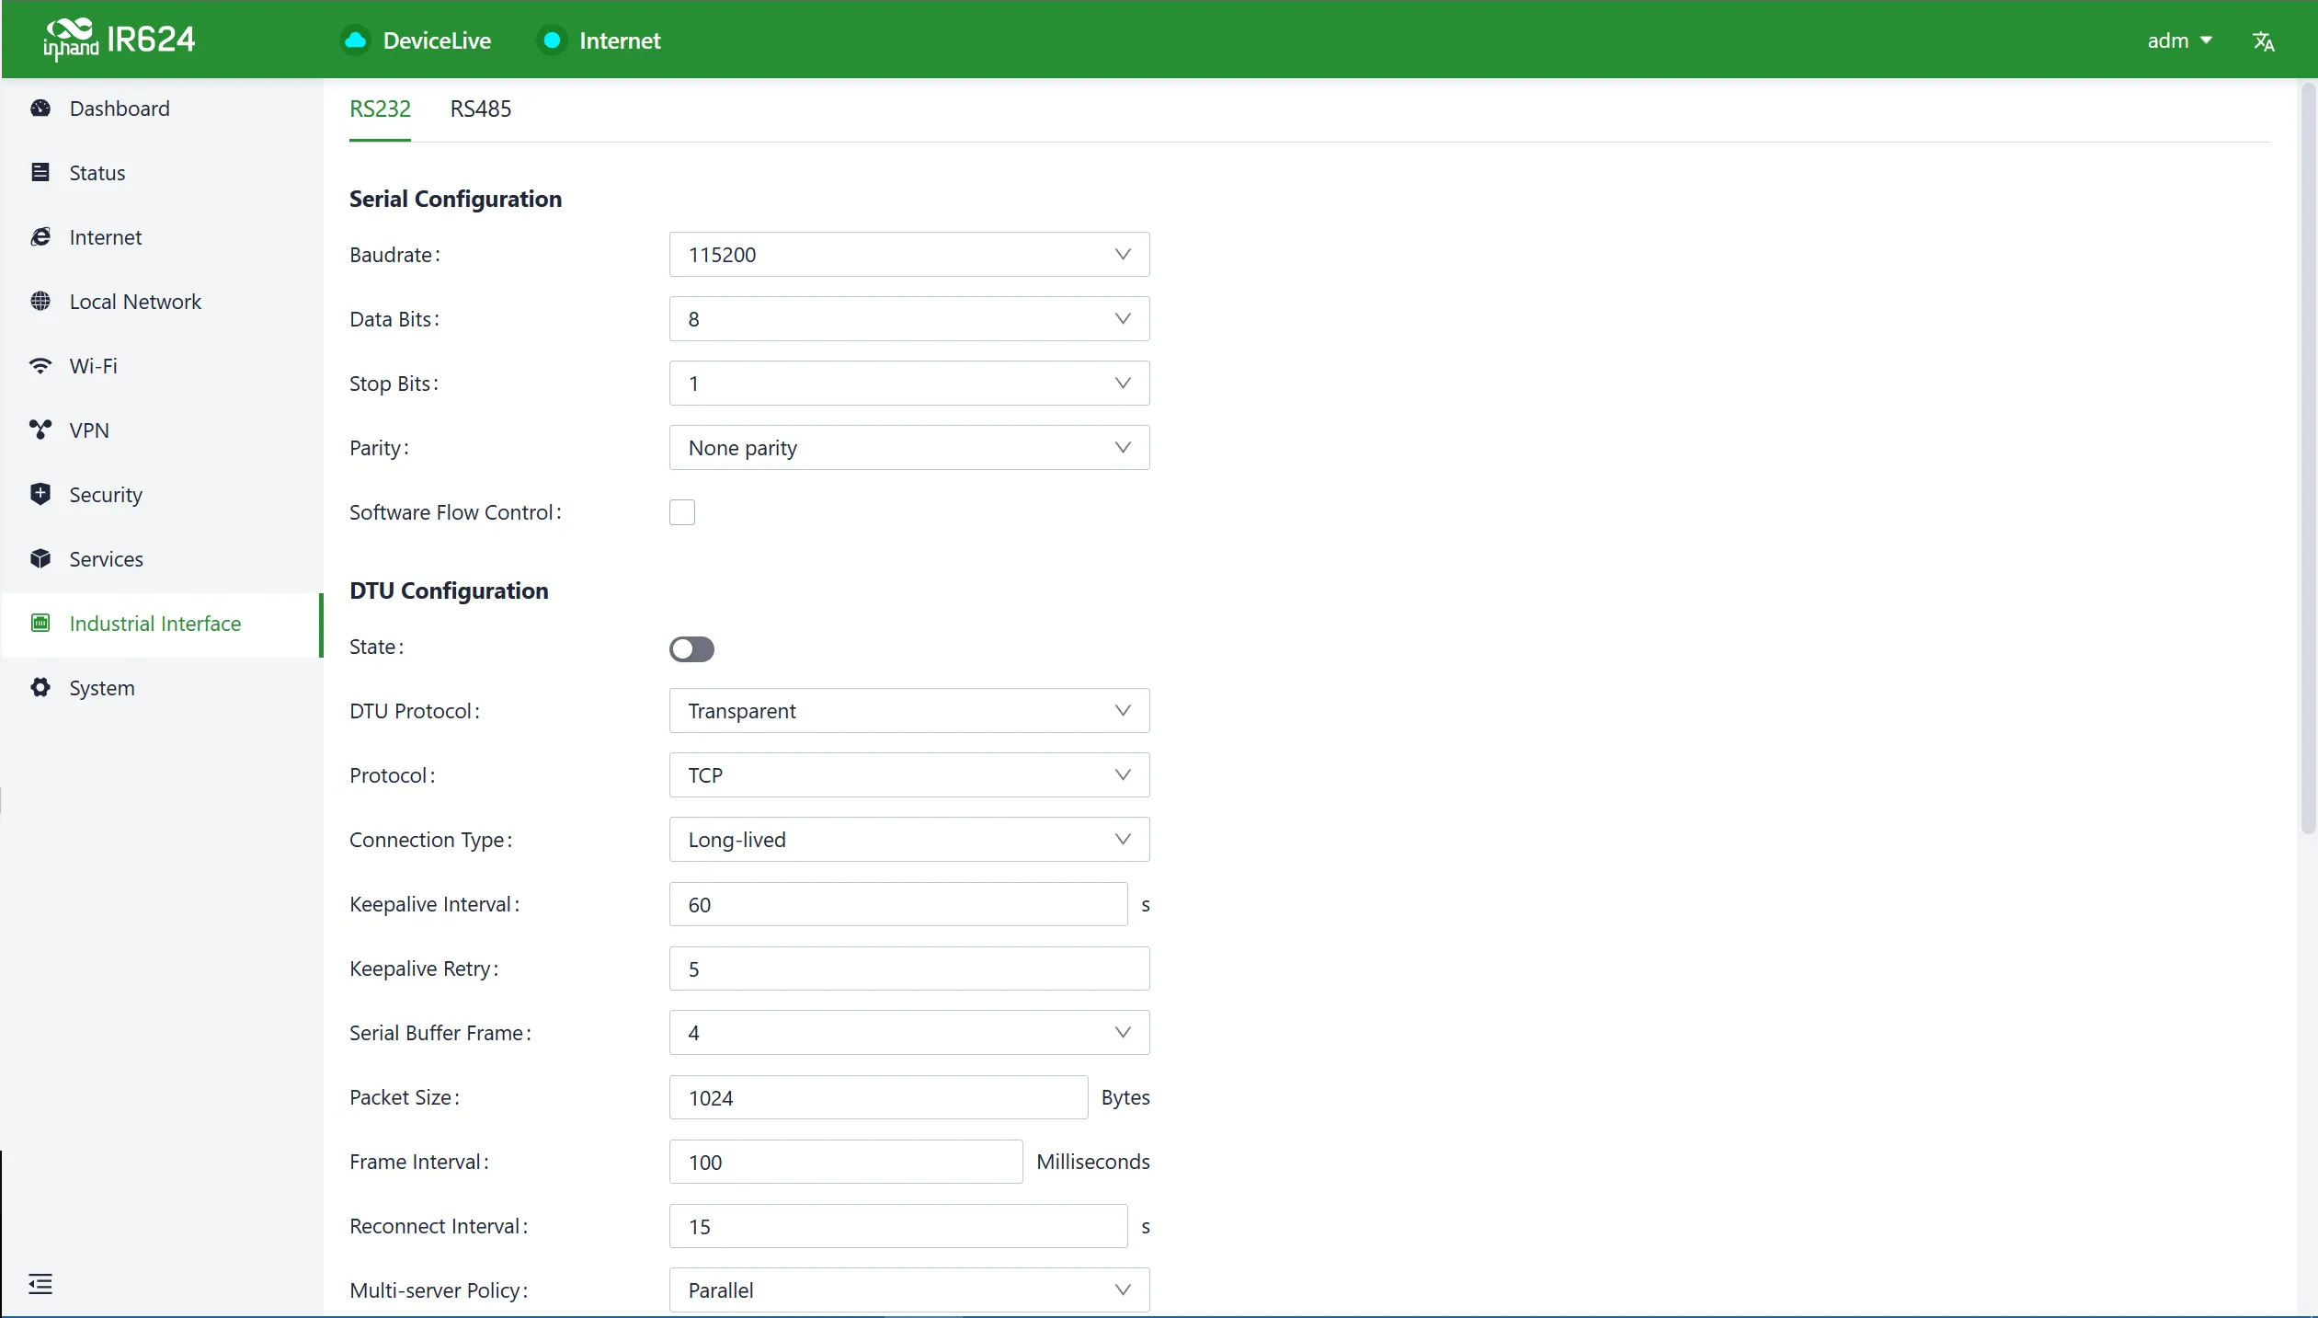Click the System gear icon

coord(40,688)
